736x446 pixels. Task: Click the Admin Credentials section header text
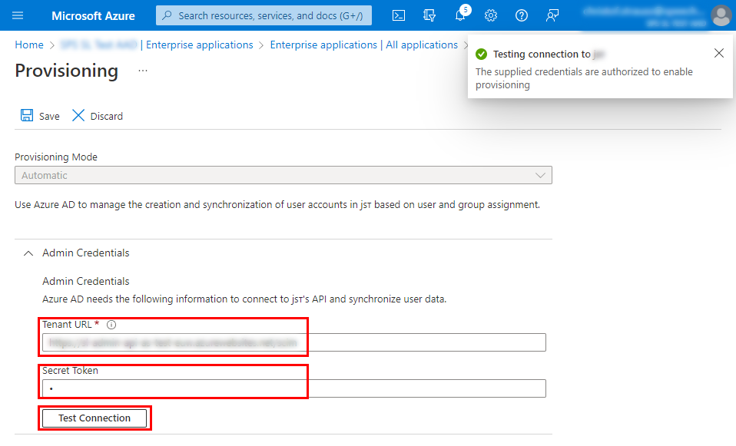86,253
